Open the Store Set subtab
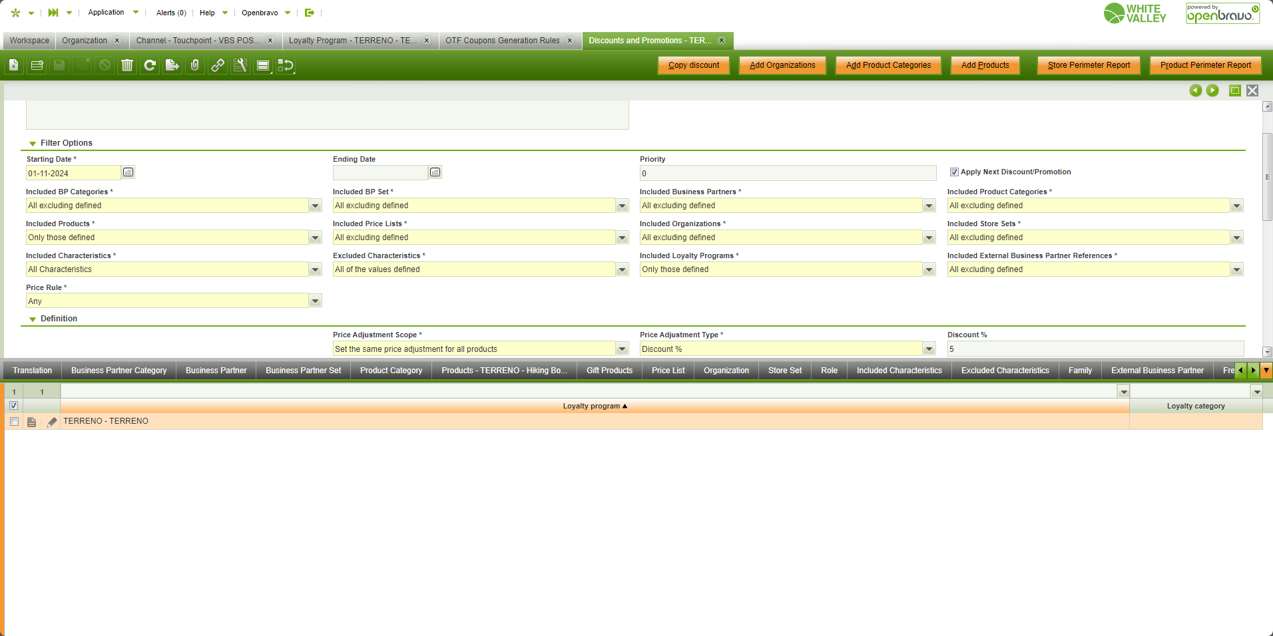Image resolution: width=1273 pixels, height=636 pixels. 785,371
